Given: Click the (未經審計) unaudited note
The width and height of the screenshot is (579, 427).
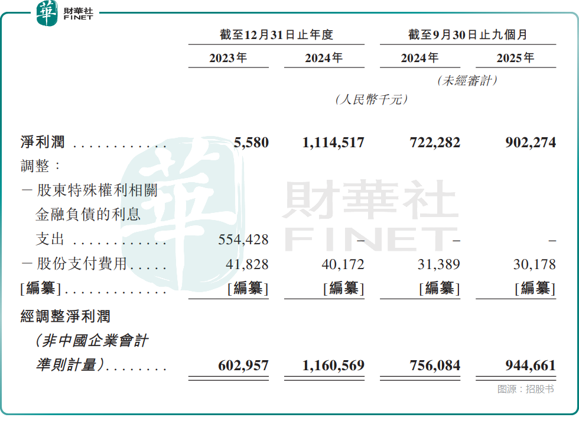Looking at the screenshot, I should [467, 81].
